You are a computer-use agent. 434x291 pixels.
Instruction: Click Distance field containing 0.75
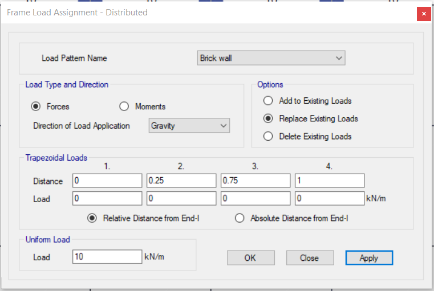pos(255,181)
